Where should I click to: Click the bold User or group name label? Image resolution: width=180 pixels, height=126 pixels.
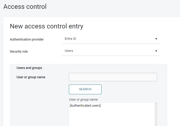(31, 77)
